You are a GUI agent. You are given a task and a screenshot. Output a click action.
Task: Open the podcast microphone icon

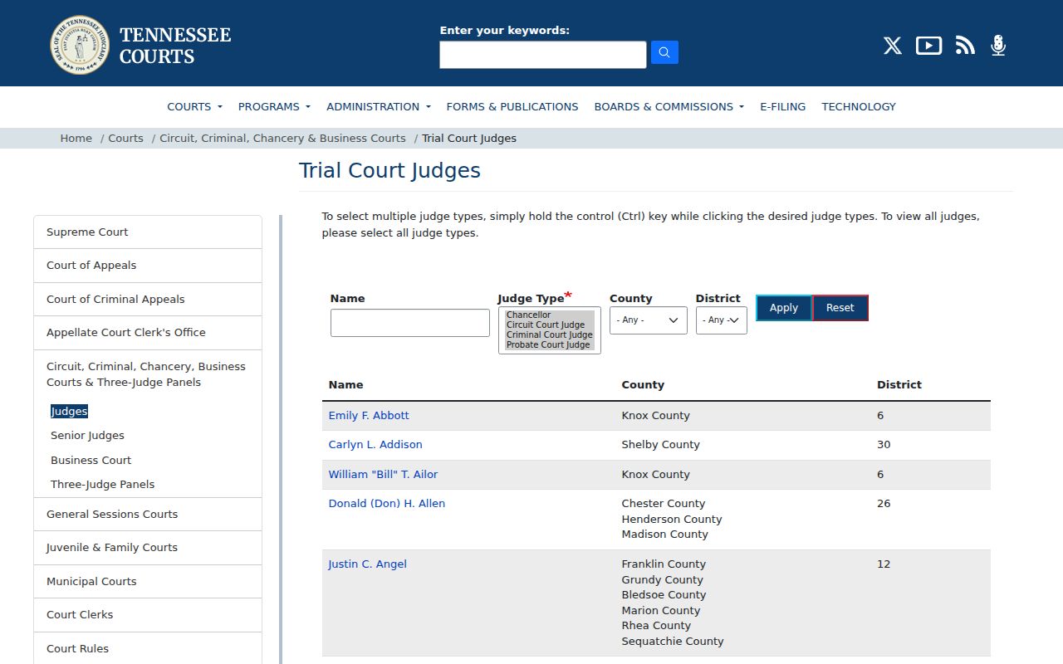coord(998,46)
